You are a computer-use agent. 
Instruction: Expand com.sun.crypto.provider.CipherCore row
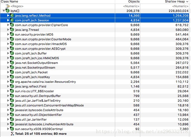pyautogui.click(x=8, y=25)
